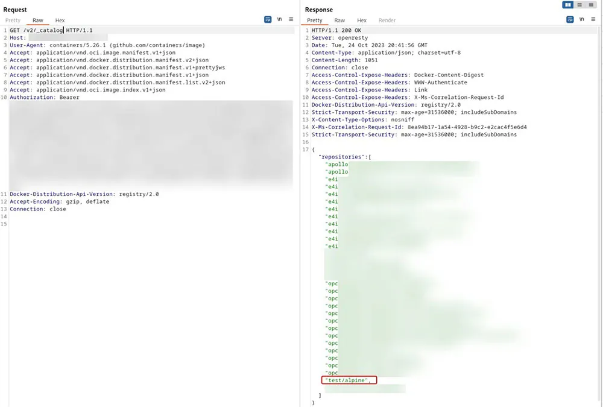Open the Request pane hamburger menu
Viewport: 603px width, 407px height.
pyautogui.click(x=291, y=19)
